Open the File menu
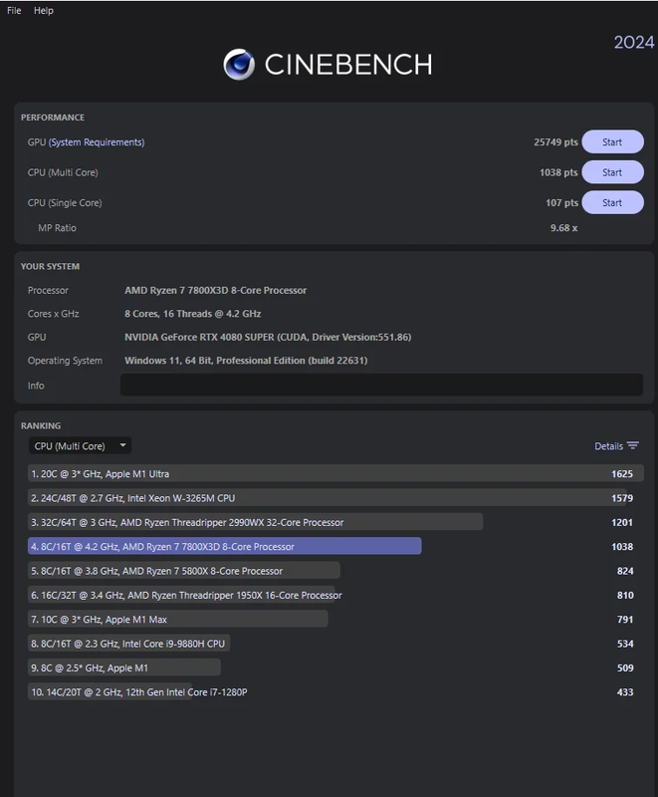Image resolution: width=658 pixels, height=797 pixels. click(x=14, y=10)
